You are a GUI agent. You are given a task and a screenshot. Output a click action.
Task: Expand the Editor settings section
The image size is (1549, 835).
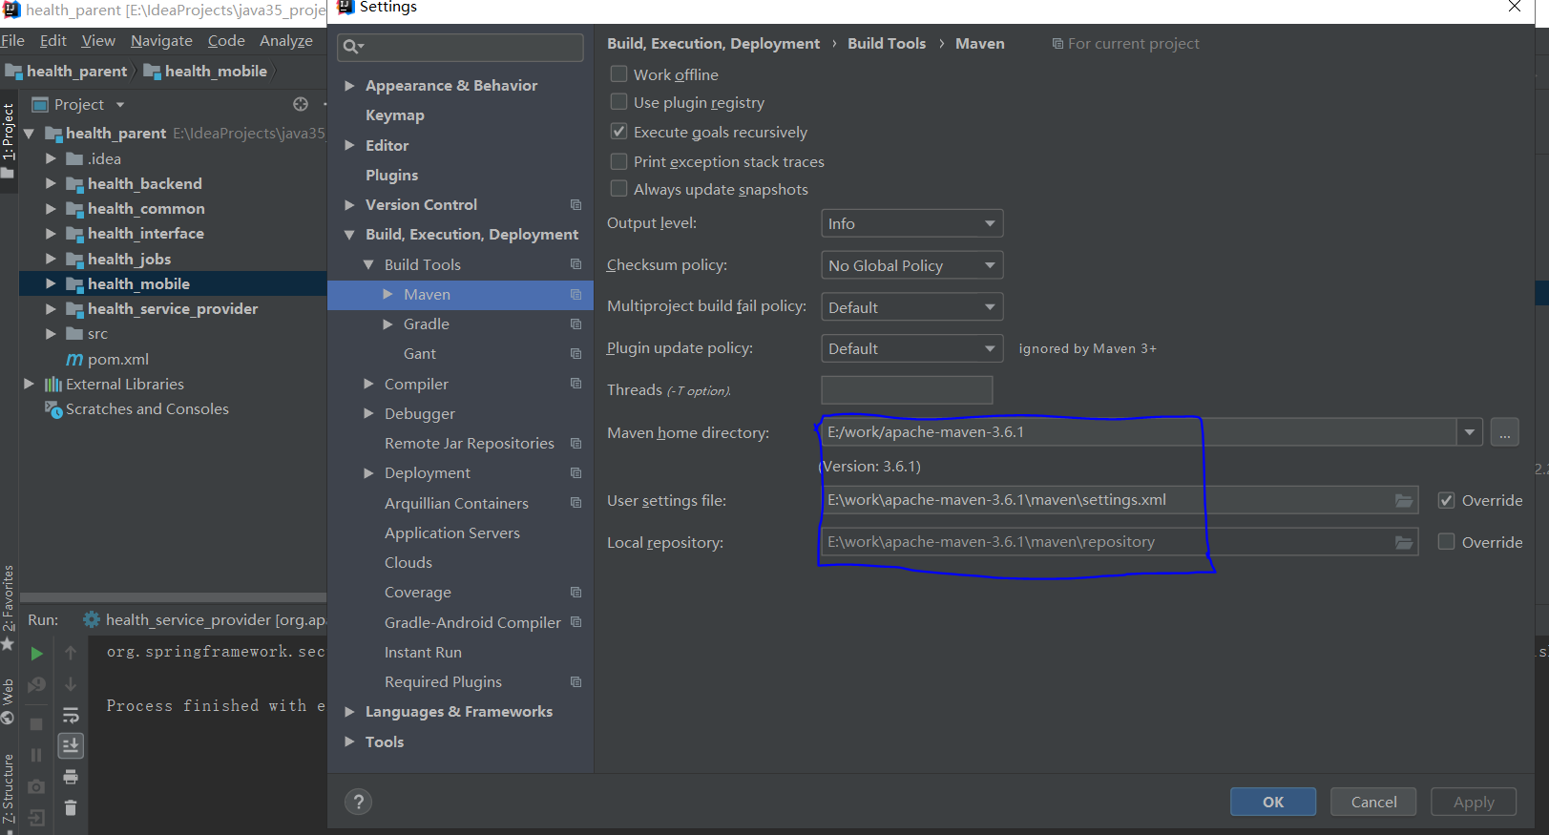tap(349, 145)
